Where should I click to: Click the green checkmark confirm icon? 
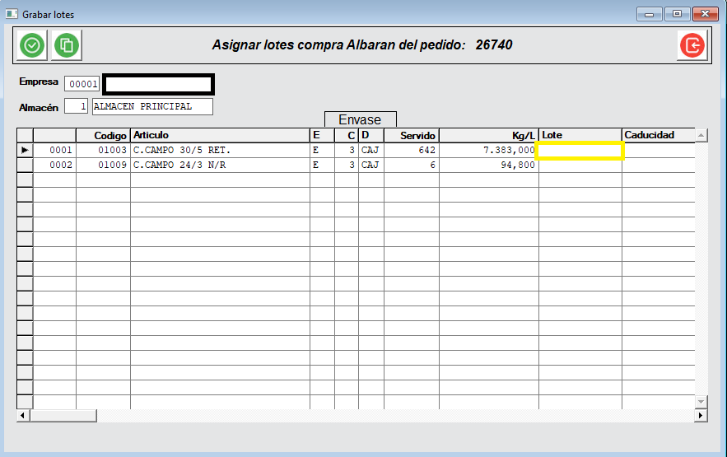(32, 45)
